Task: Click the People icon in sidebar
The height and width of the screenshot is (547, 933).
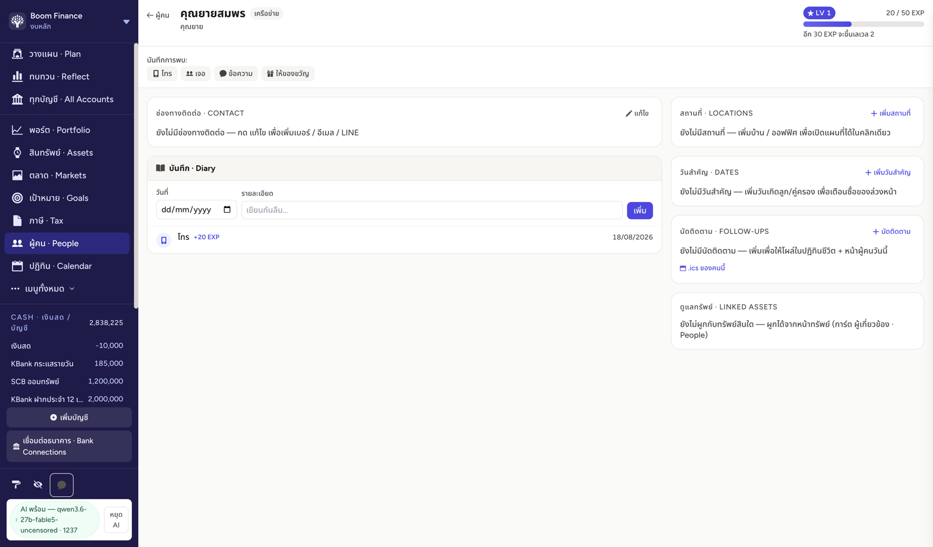Action: click(x=17, y=244)
